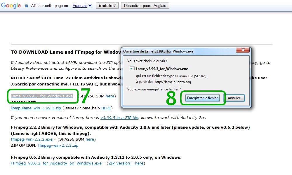Click the TO DOWNLOAD Lame and FFmpeg heading
Screen dimensions: 292x175
coord(66,52)
